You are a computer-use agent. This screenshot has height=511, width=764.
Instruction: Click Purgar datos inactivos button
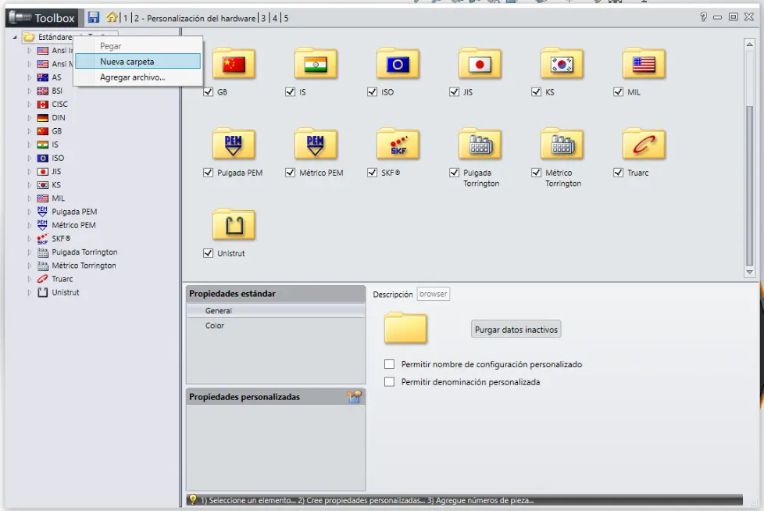[x=516, y=330]
